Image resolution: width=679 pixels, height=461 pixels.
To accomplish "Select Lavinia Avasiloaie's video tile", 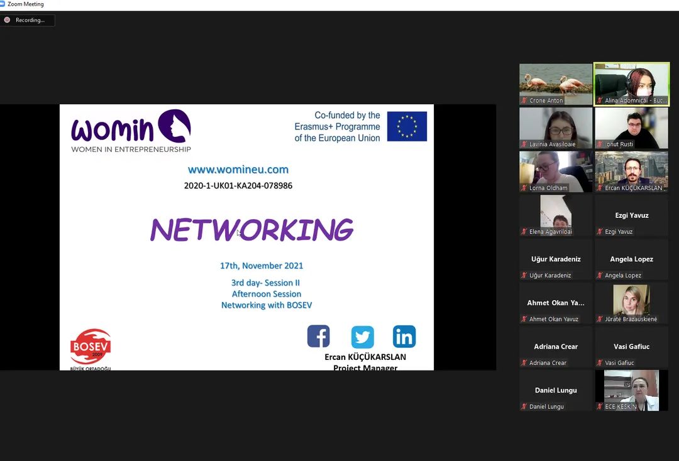I will pyautogui.click(x=556, y=128).
